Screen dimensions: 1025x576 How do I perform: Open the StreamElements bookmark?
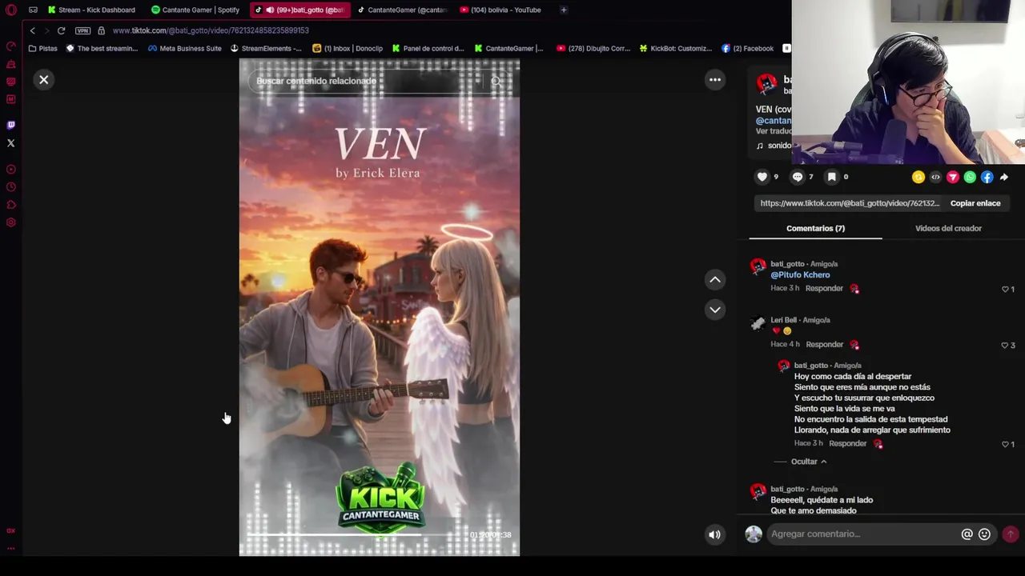265,48
